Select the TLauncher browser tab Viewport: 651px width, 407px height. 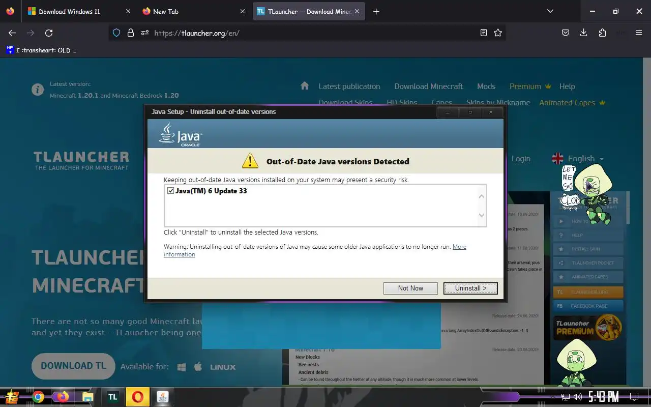pyautogui.click(x=309, y=11)
